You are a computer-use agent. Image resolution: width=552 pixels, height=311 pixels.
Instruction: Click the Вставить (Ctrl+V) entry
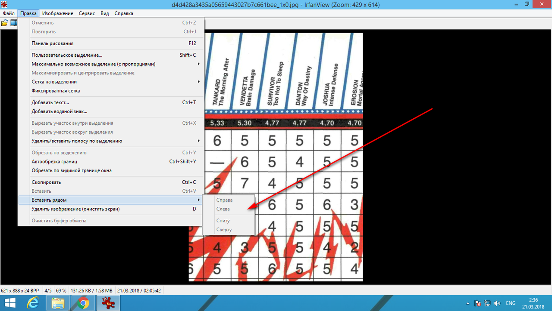click(111, 191)
